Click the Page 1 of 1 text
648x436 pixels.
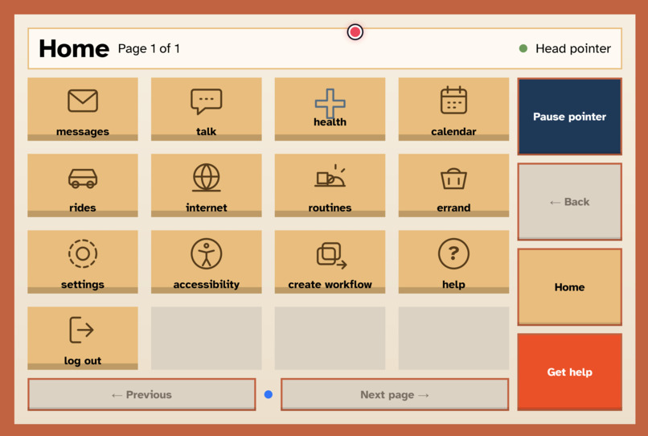(149, 49)
